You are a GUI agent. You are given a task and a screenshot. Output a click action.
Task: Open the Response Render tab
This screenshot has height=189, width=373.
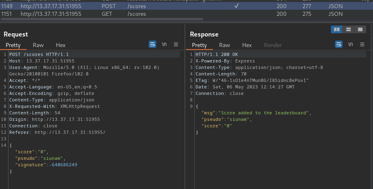pos(273,45)
